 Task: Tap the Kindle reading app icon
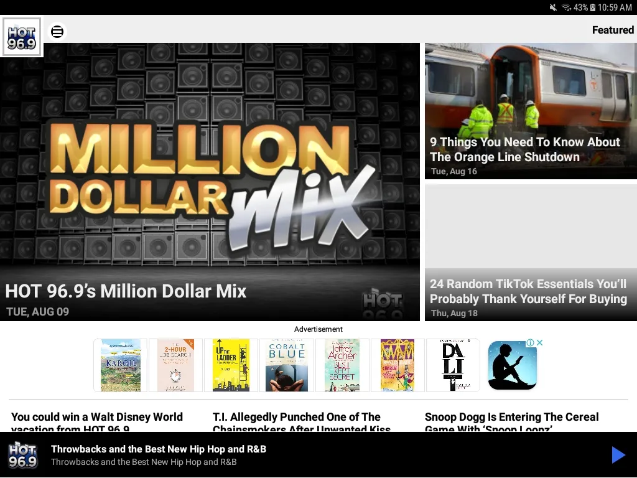pyautogui.click(x=512, y=365)
